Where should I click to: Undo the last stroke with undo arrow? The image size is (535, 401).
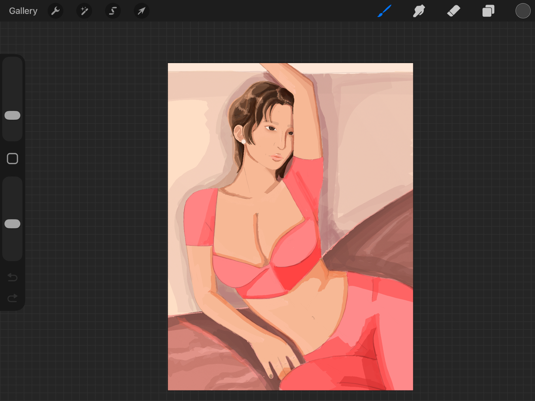click(13, 277)
